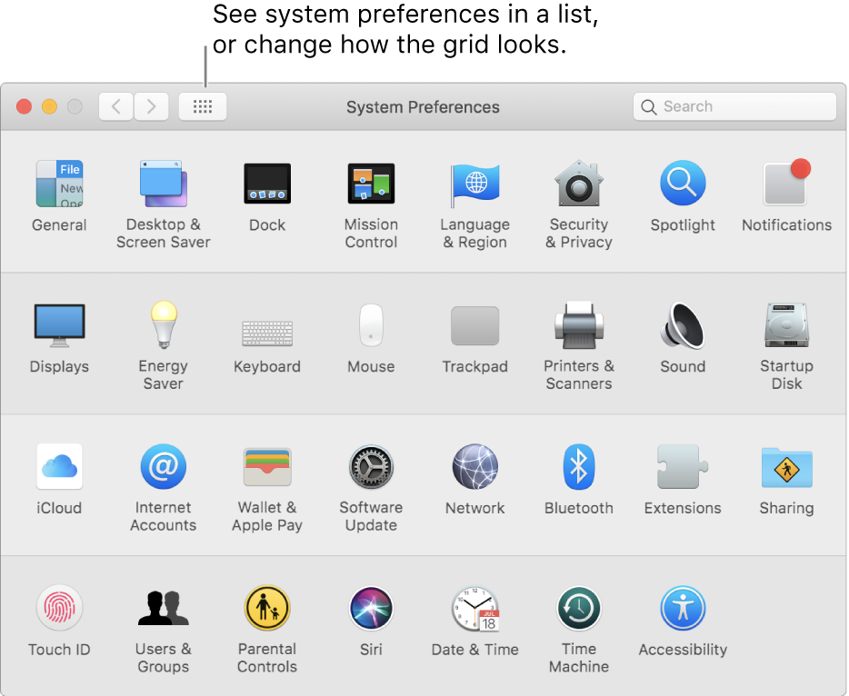Click the back navigation arrow
The image size is (849, 696).
point(115,106)
